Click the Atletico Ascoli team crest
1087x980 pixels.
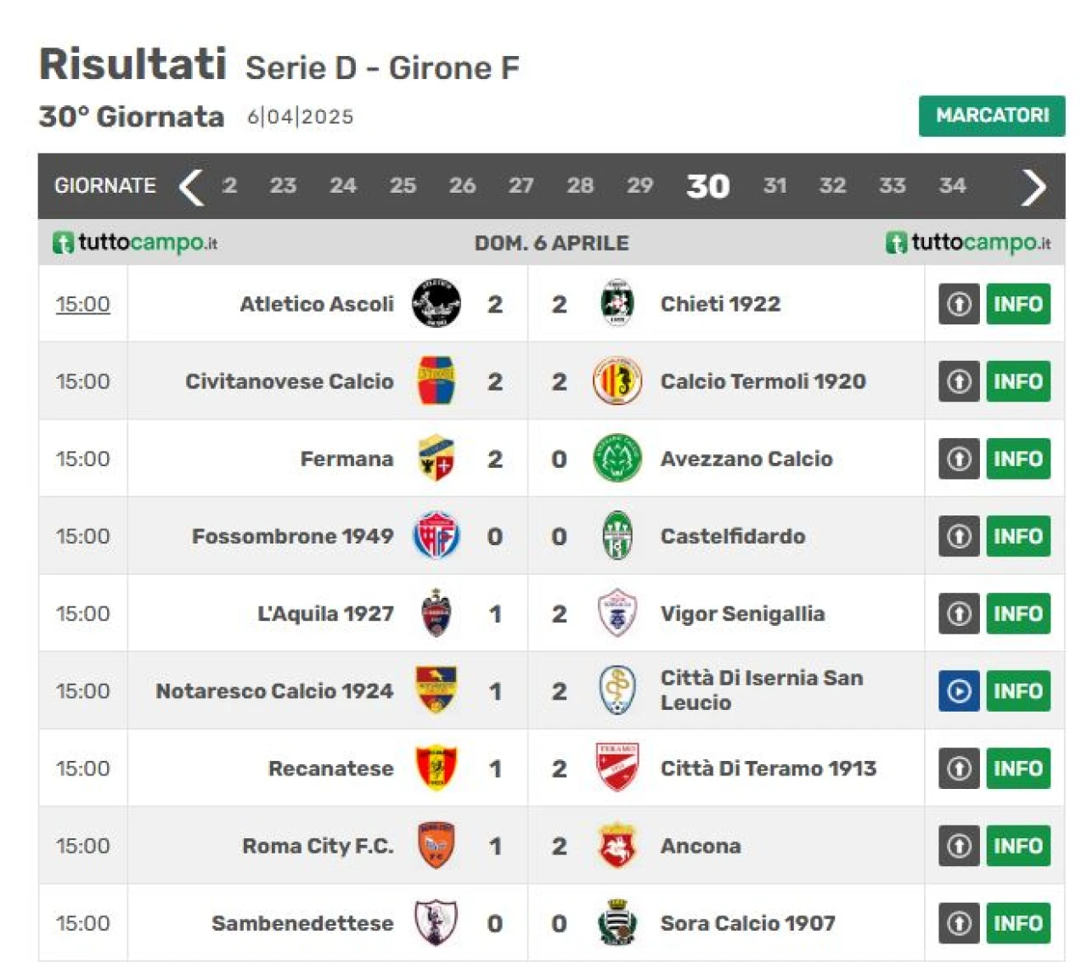click(x=436, y=303)
